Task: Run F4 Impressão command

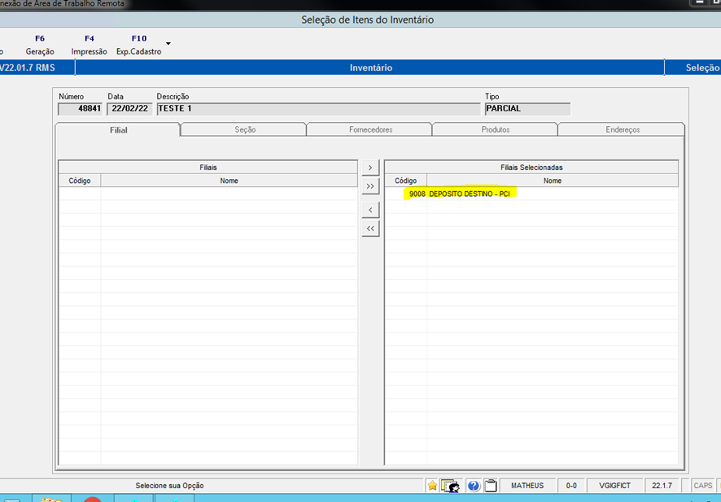Action: tap(90, 45)
